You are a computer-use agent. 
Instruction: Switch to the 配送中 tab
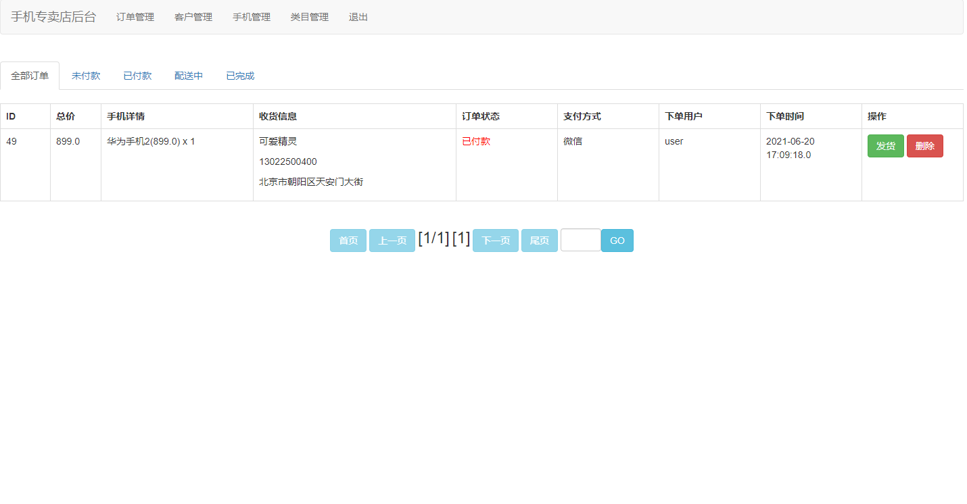[188, 75]
